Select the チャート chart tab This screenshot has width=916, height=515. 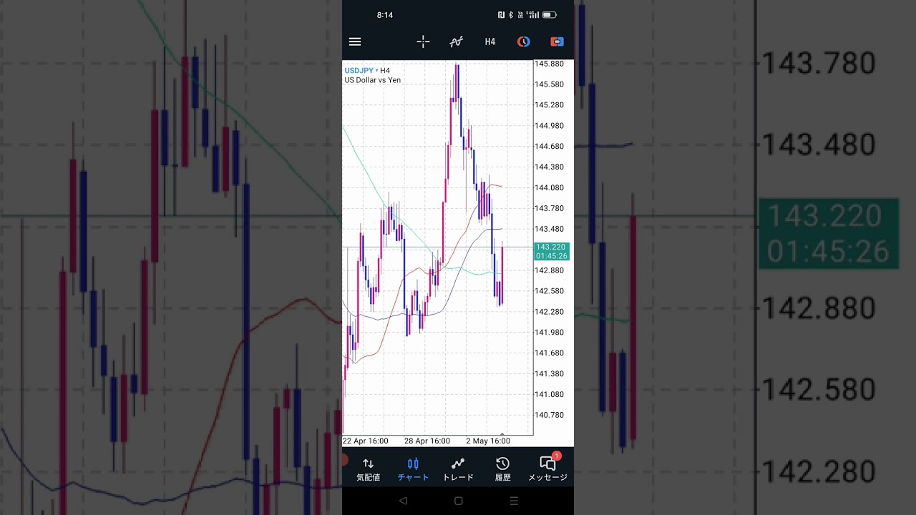coord(413,469)
